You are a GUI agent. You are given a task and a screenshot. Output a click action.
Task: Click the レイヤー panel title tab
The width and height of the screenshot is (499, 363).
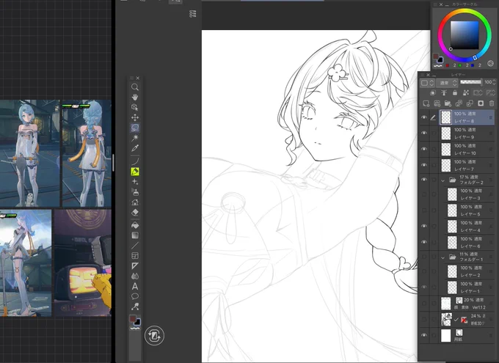[458, 75]
